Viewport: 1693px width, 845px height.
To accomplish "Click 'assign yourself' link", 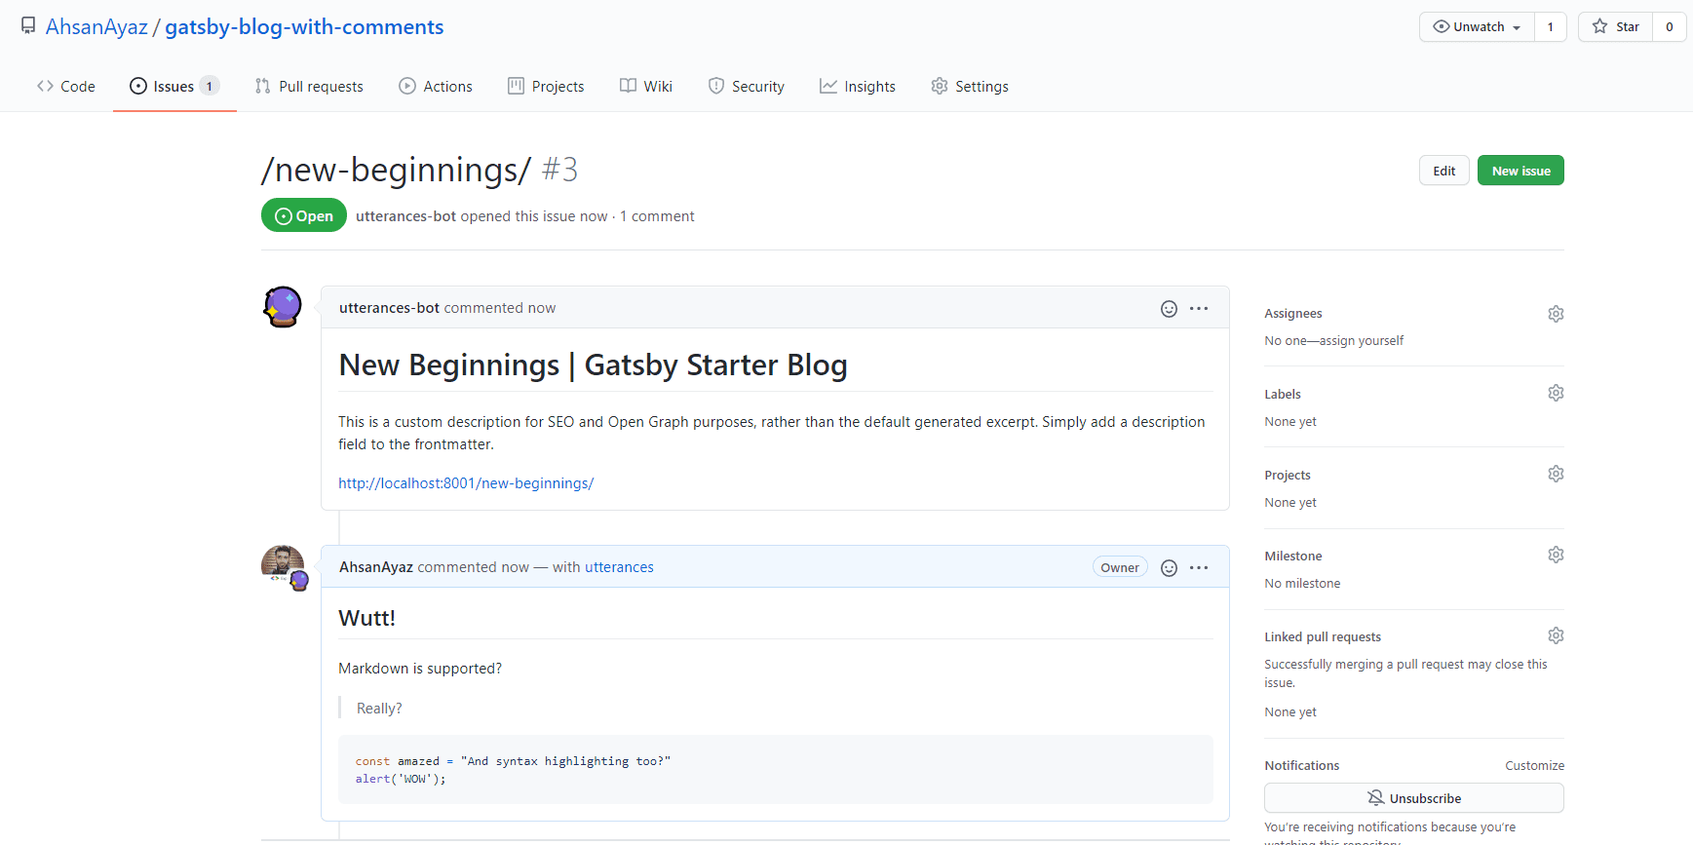I will coord(1362,341).
